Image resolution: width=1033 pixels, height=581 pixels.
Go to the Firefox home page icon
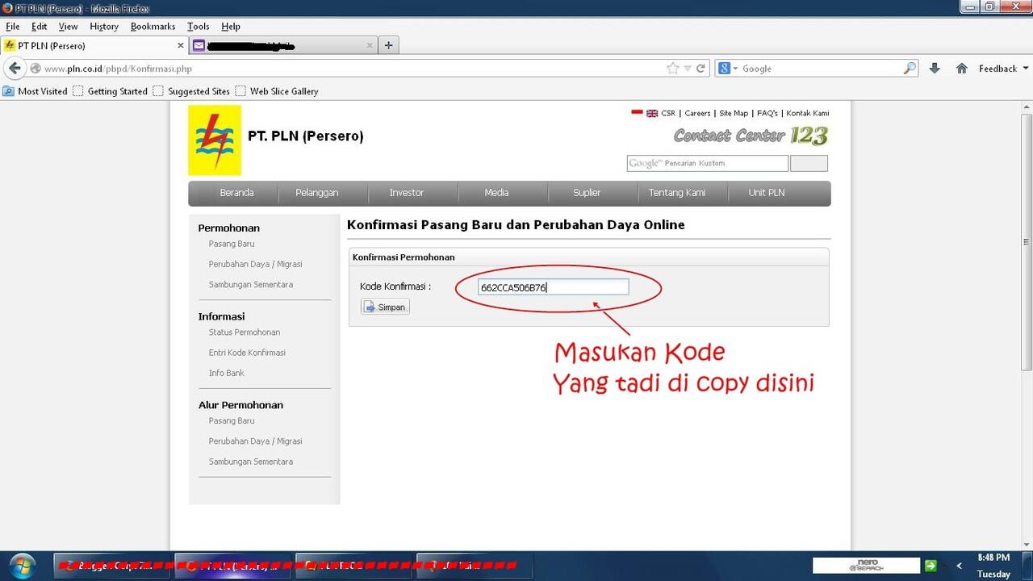(961, 69)
